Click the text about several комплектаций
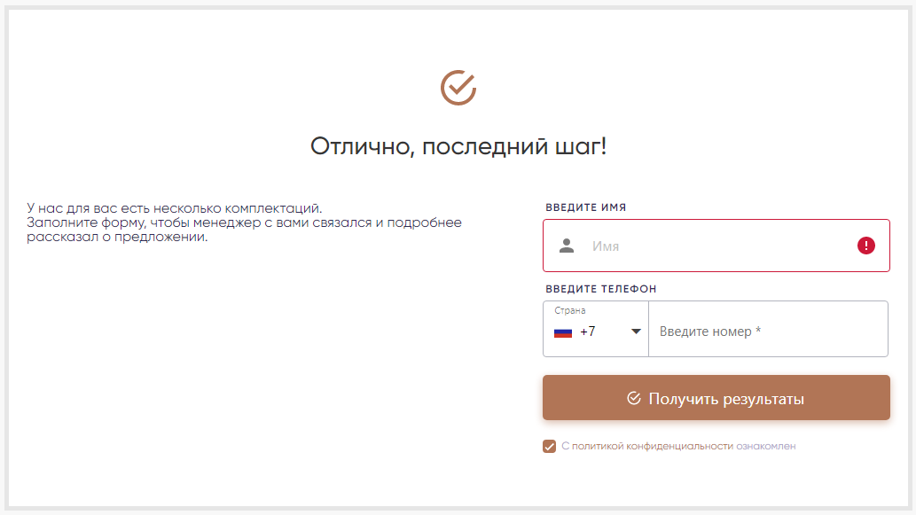The image size is (916, 515). tap(175, 208)
